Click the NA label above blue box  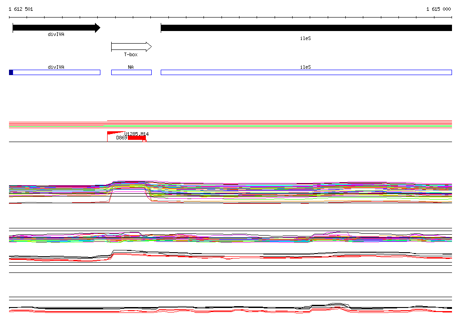(131, 67)
